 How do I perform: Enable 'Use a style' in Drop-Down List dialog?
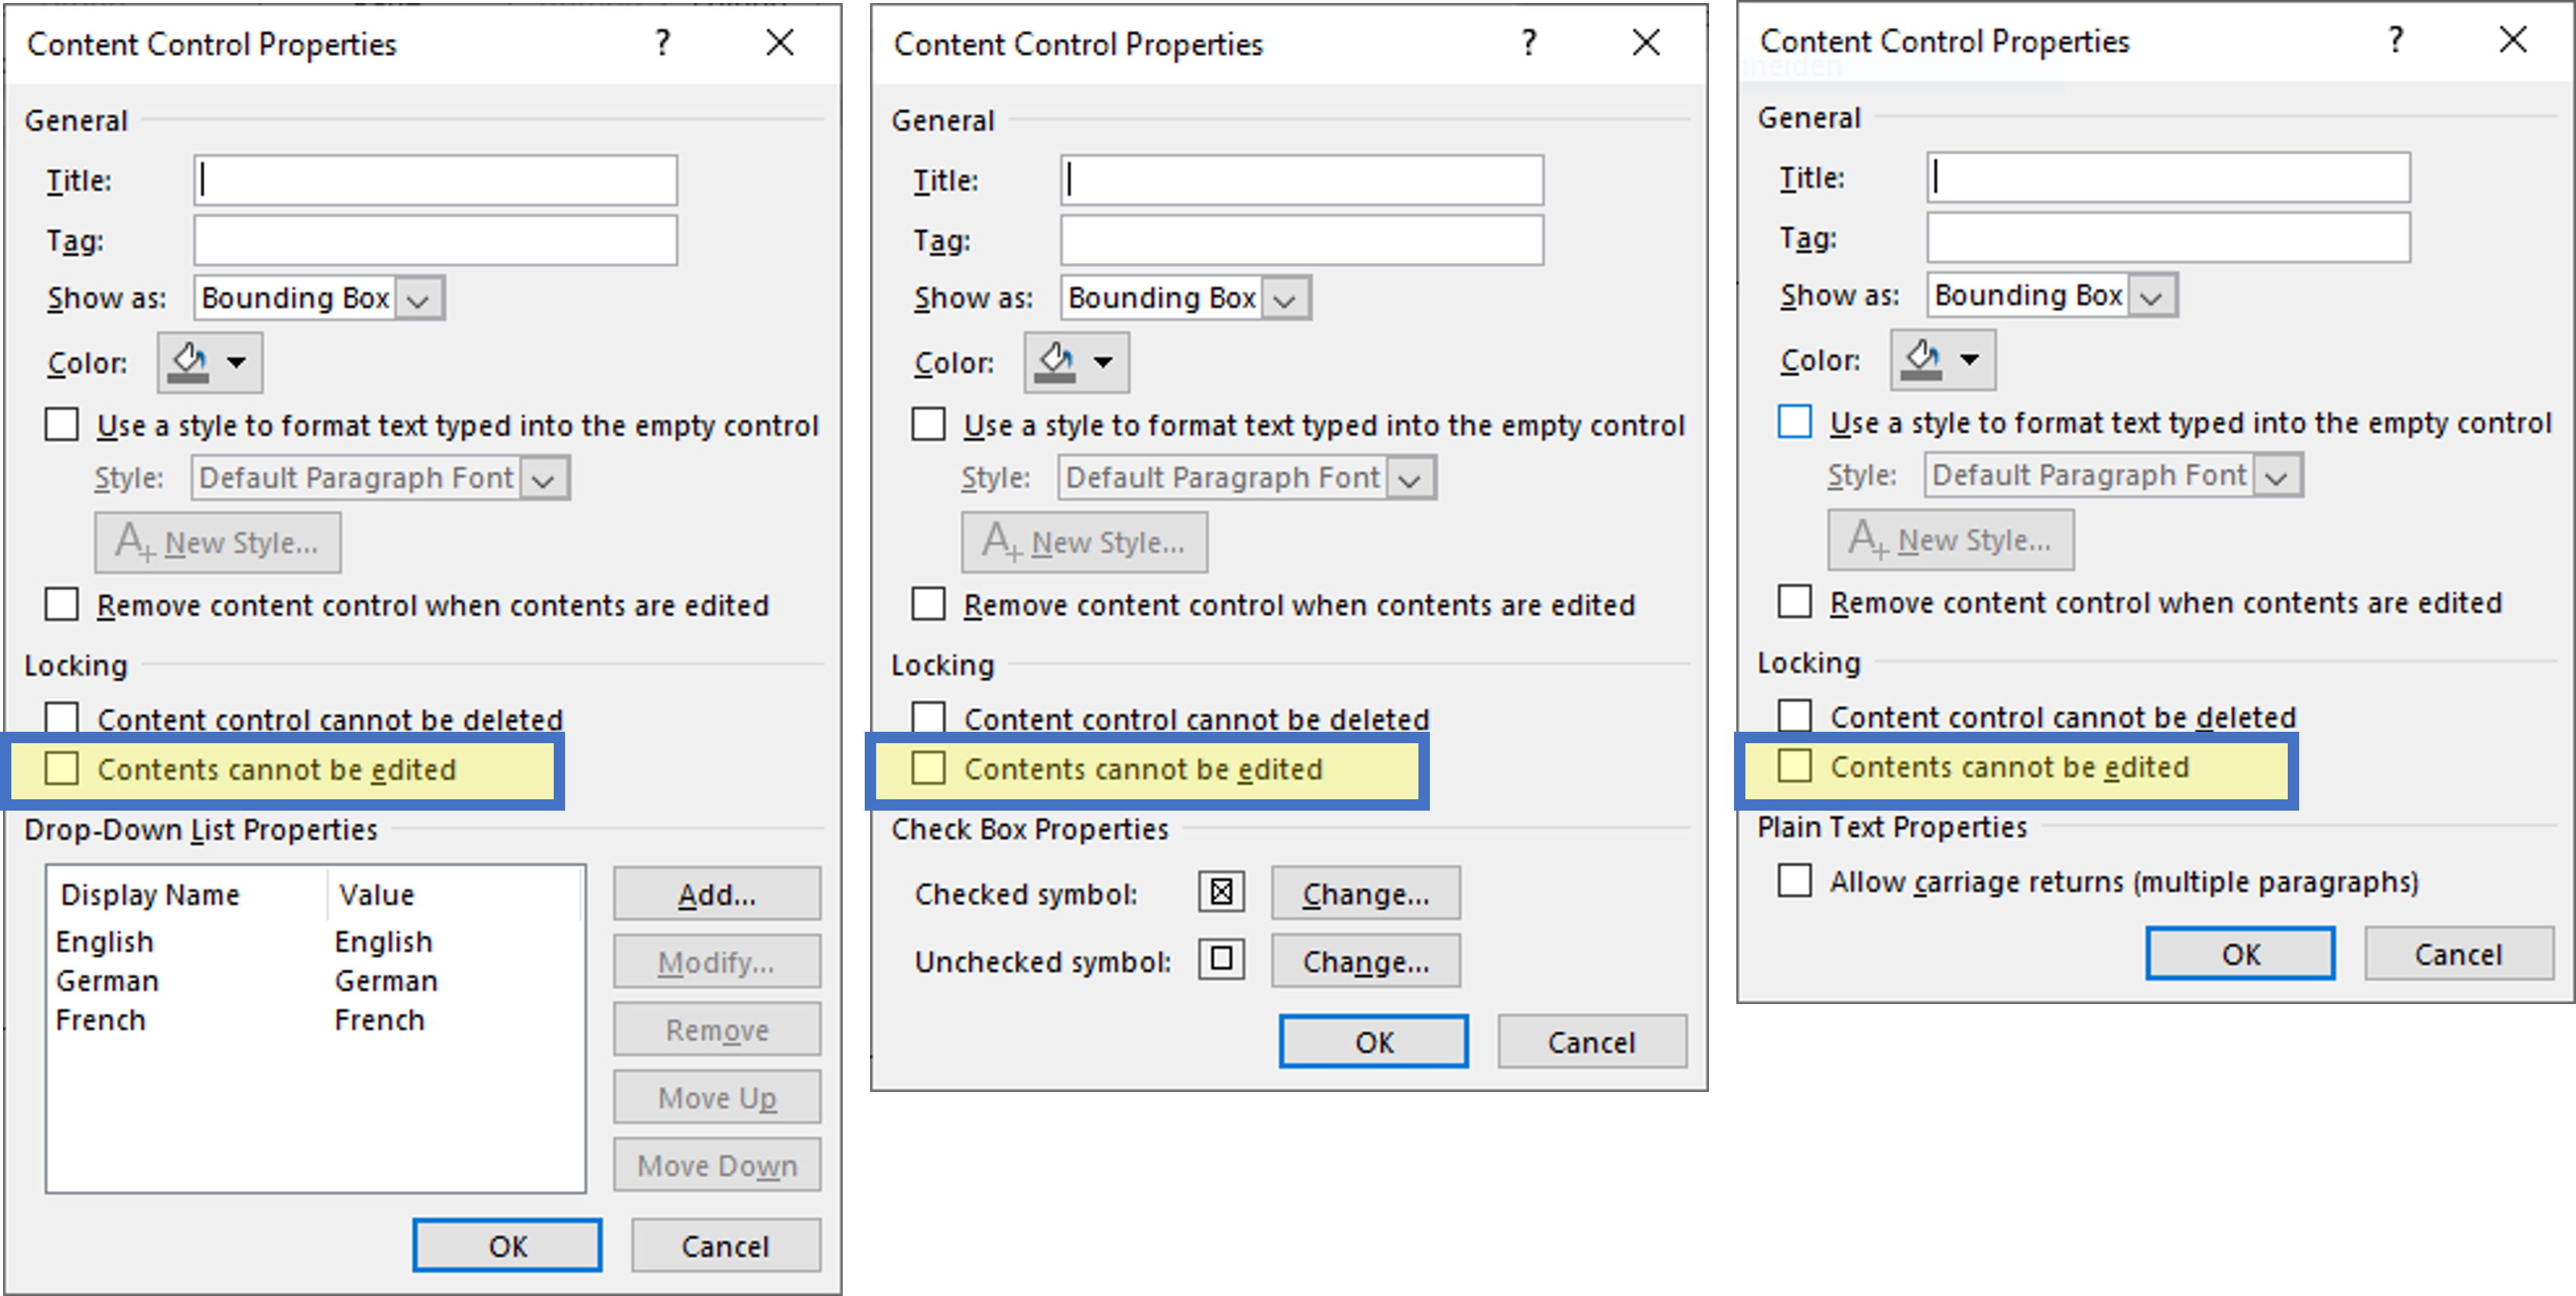click(62, 424)
